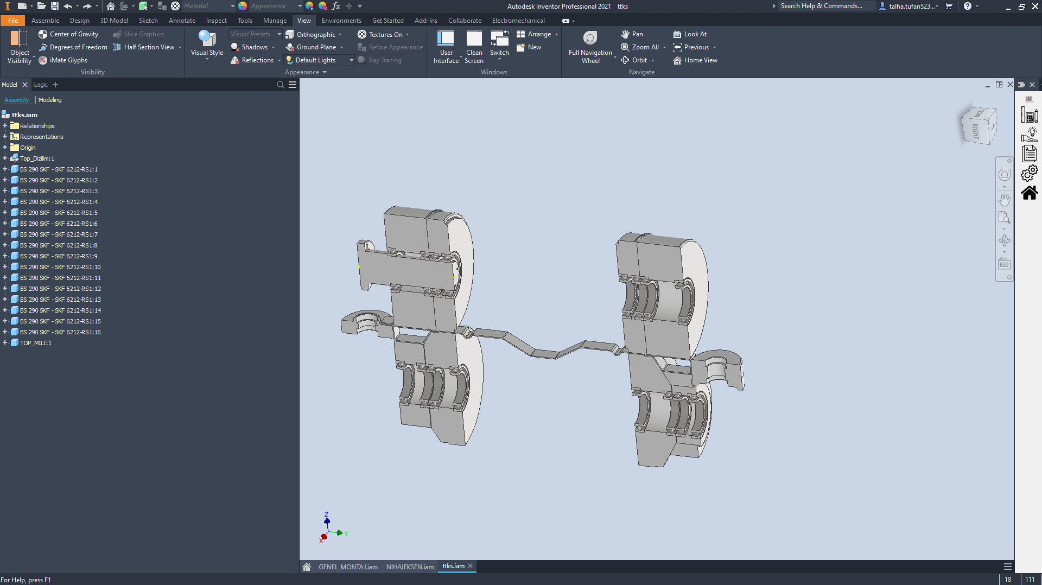1042x585 pixels.
Task: Click the Home View icon in the ribbon
Action: [676, 60]
